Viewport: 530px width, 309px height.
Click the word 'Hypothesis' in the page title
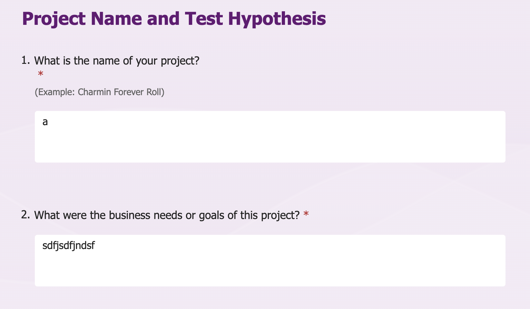277,19
